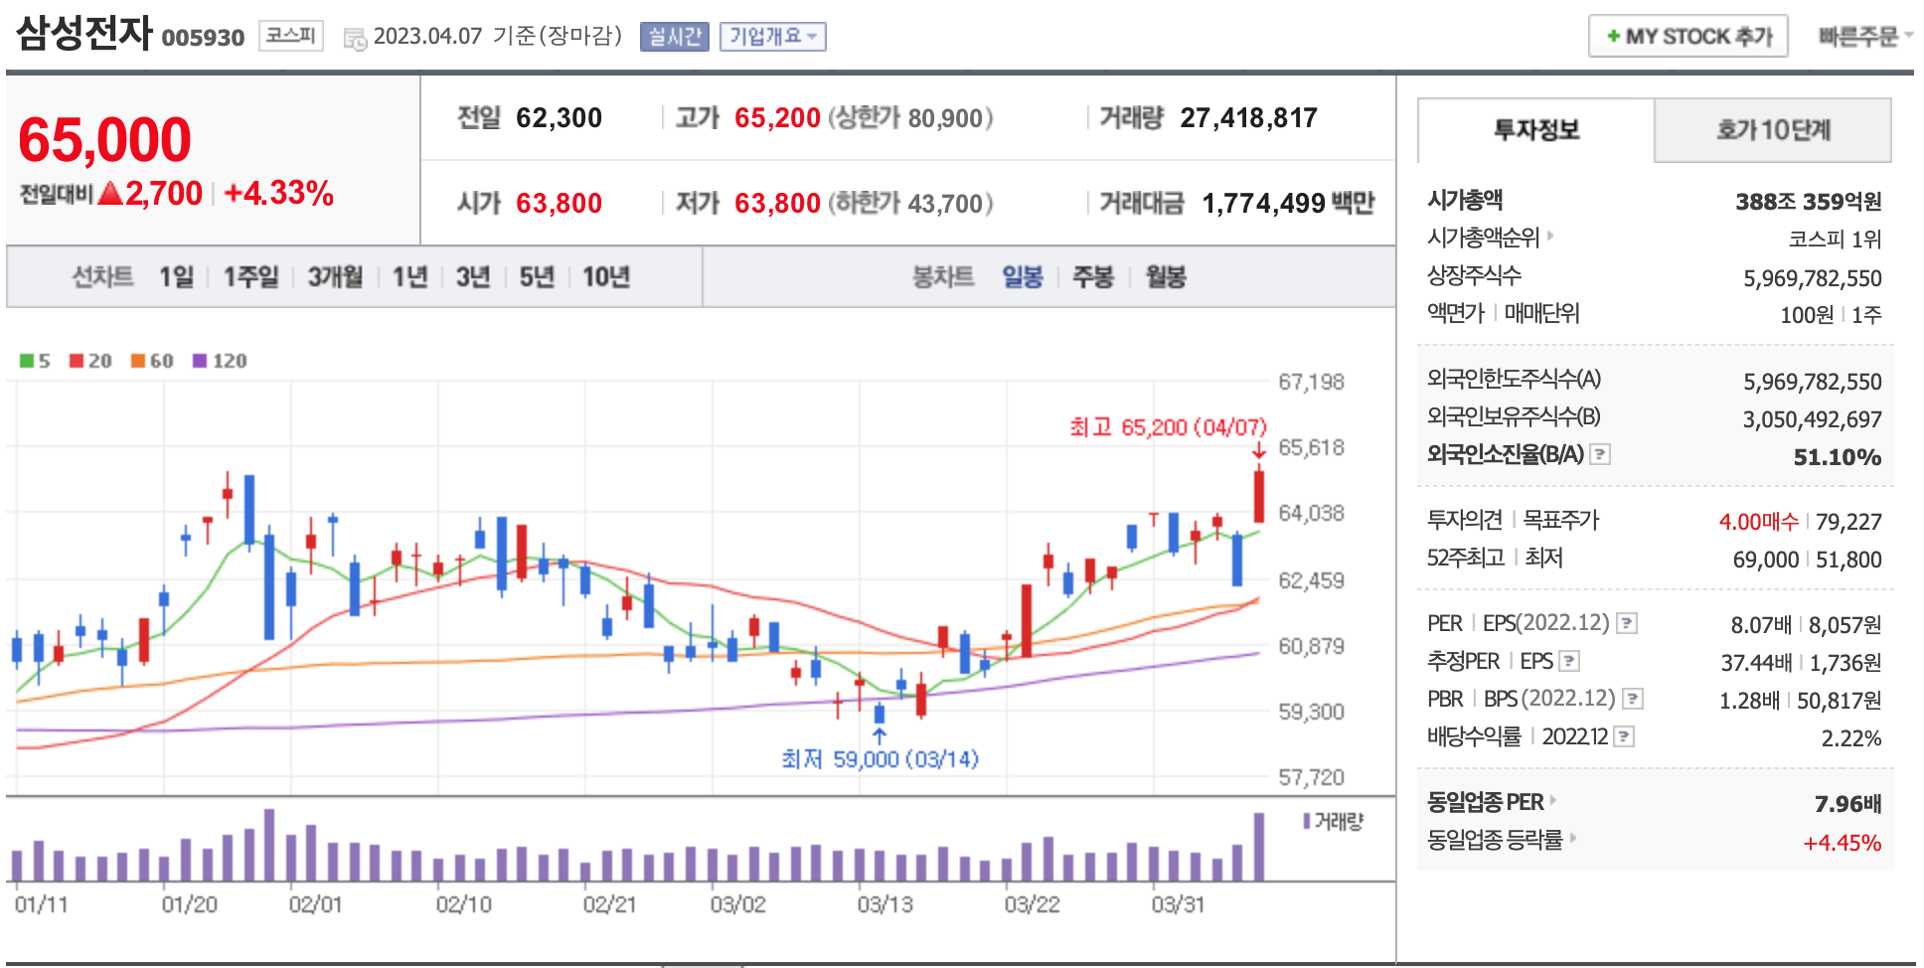Viewport: 1924px width, 968px height.
Task: Click the 거래량 volume legend marker
Action: click(1307, 821)
